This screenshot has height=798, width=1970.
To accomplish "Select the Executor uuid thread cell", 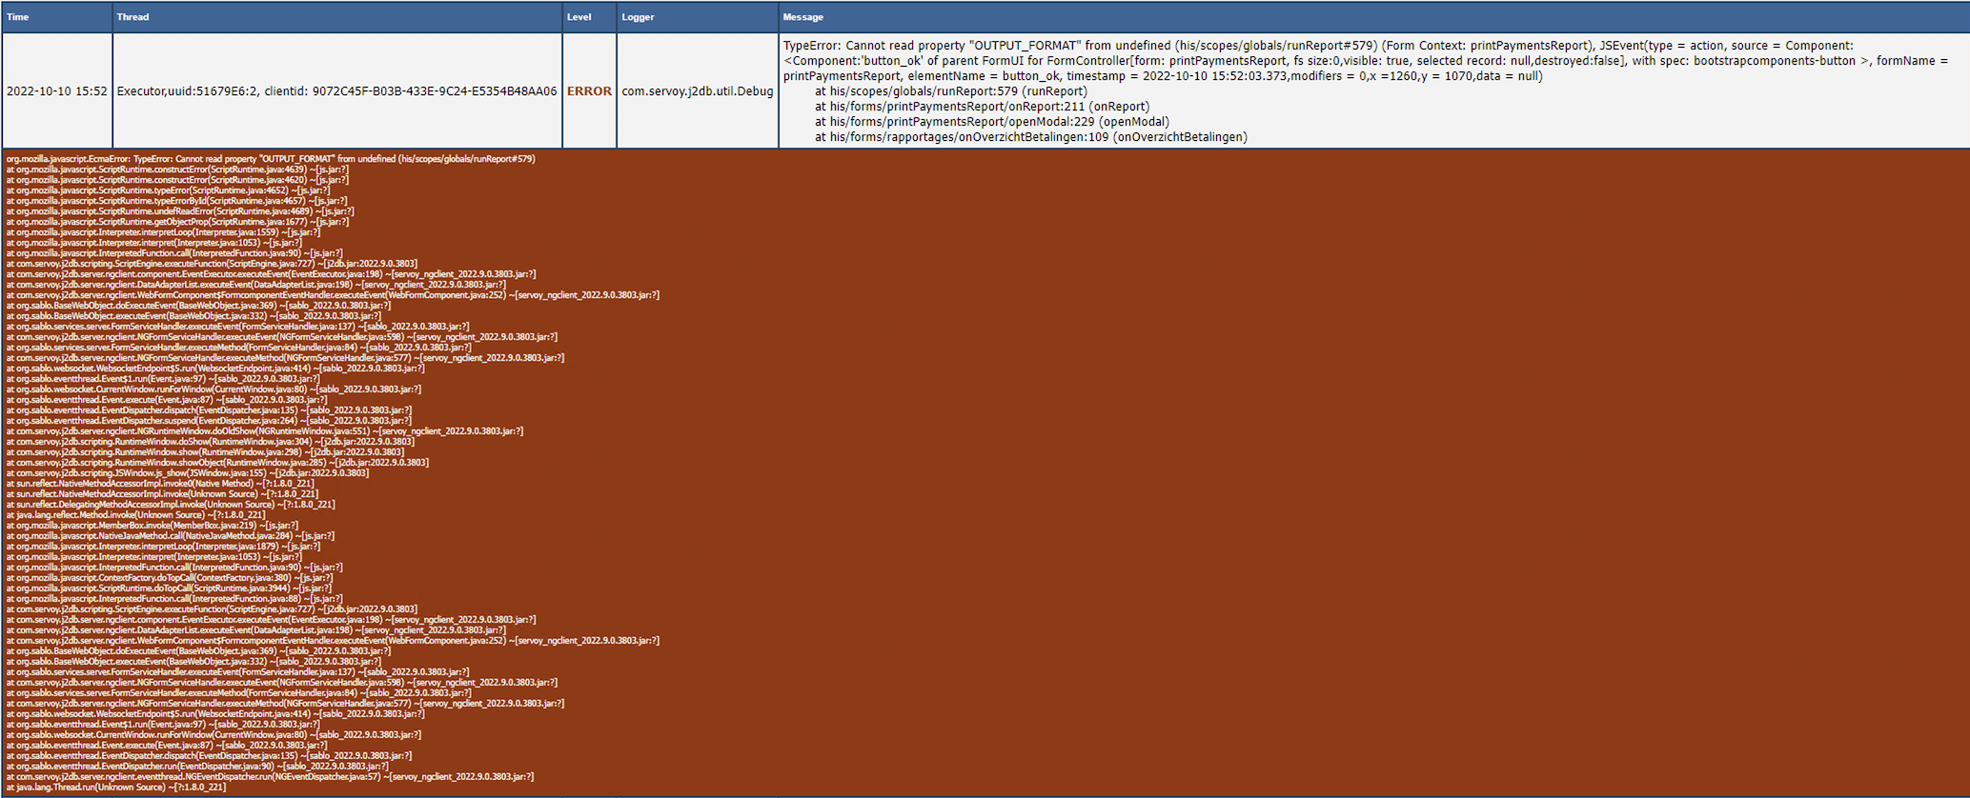I will click(x=337, y=91).
